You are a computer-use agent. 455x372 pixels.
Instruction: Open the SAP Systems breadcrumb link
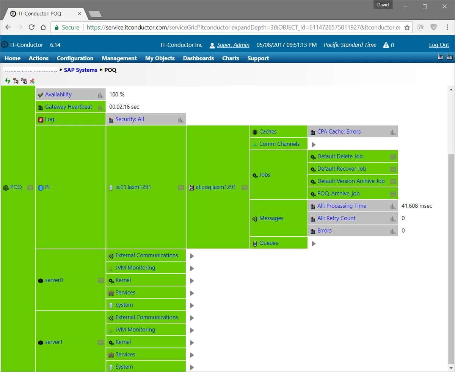(x=80, y=70)
